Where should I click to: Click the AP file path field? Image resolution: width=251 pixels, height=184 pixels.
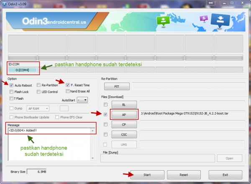coord(192,114)
